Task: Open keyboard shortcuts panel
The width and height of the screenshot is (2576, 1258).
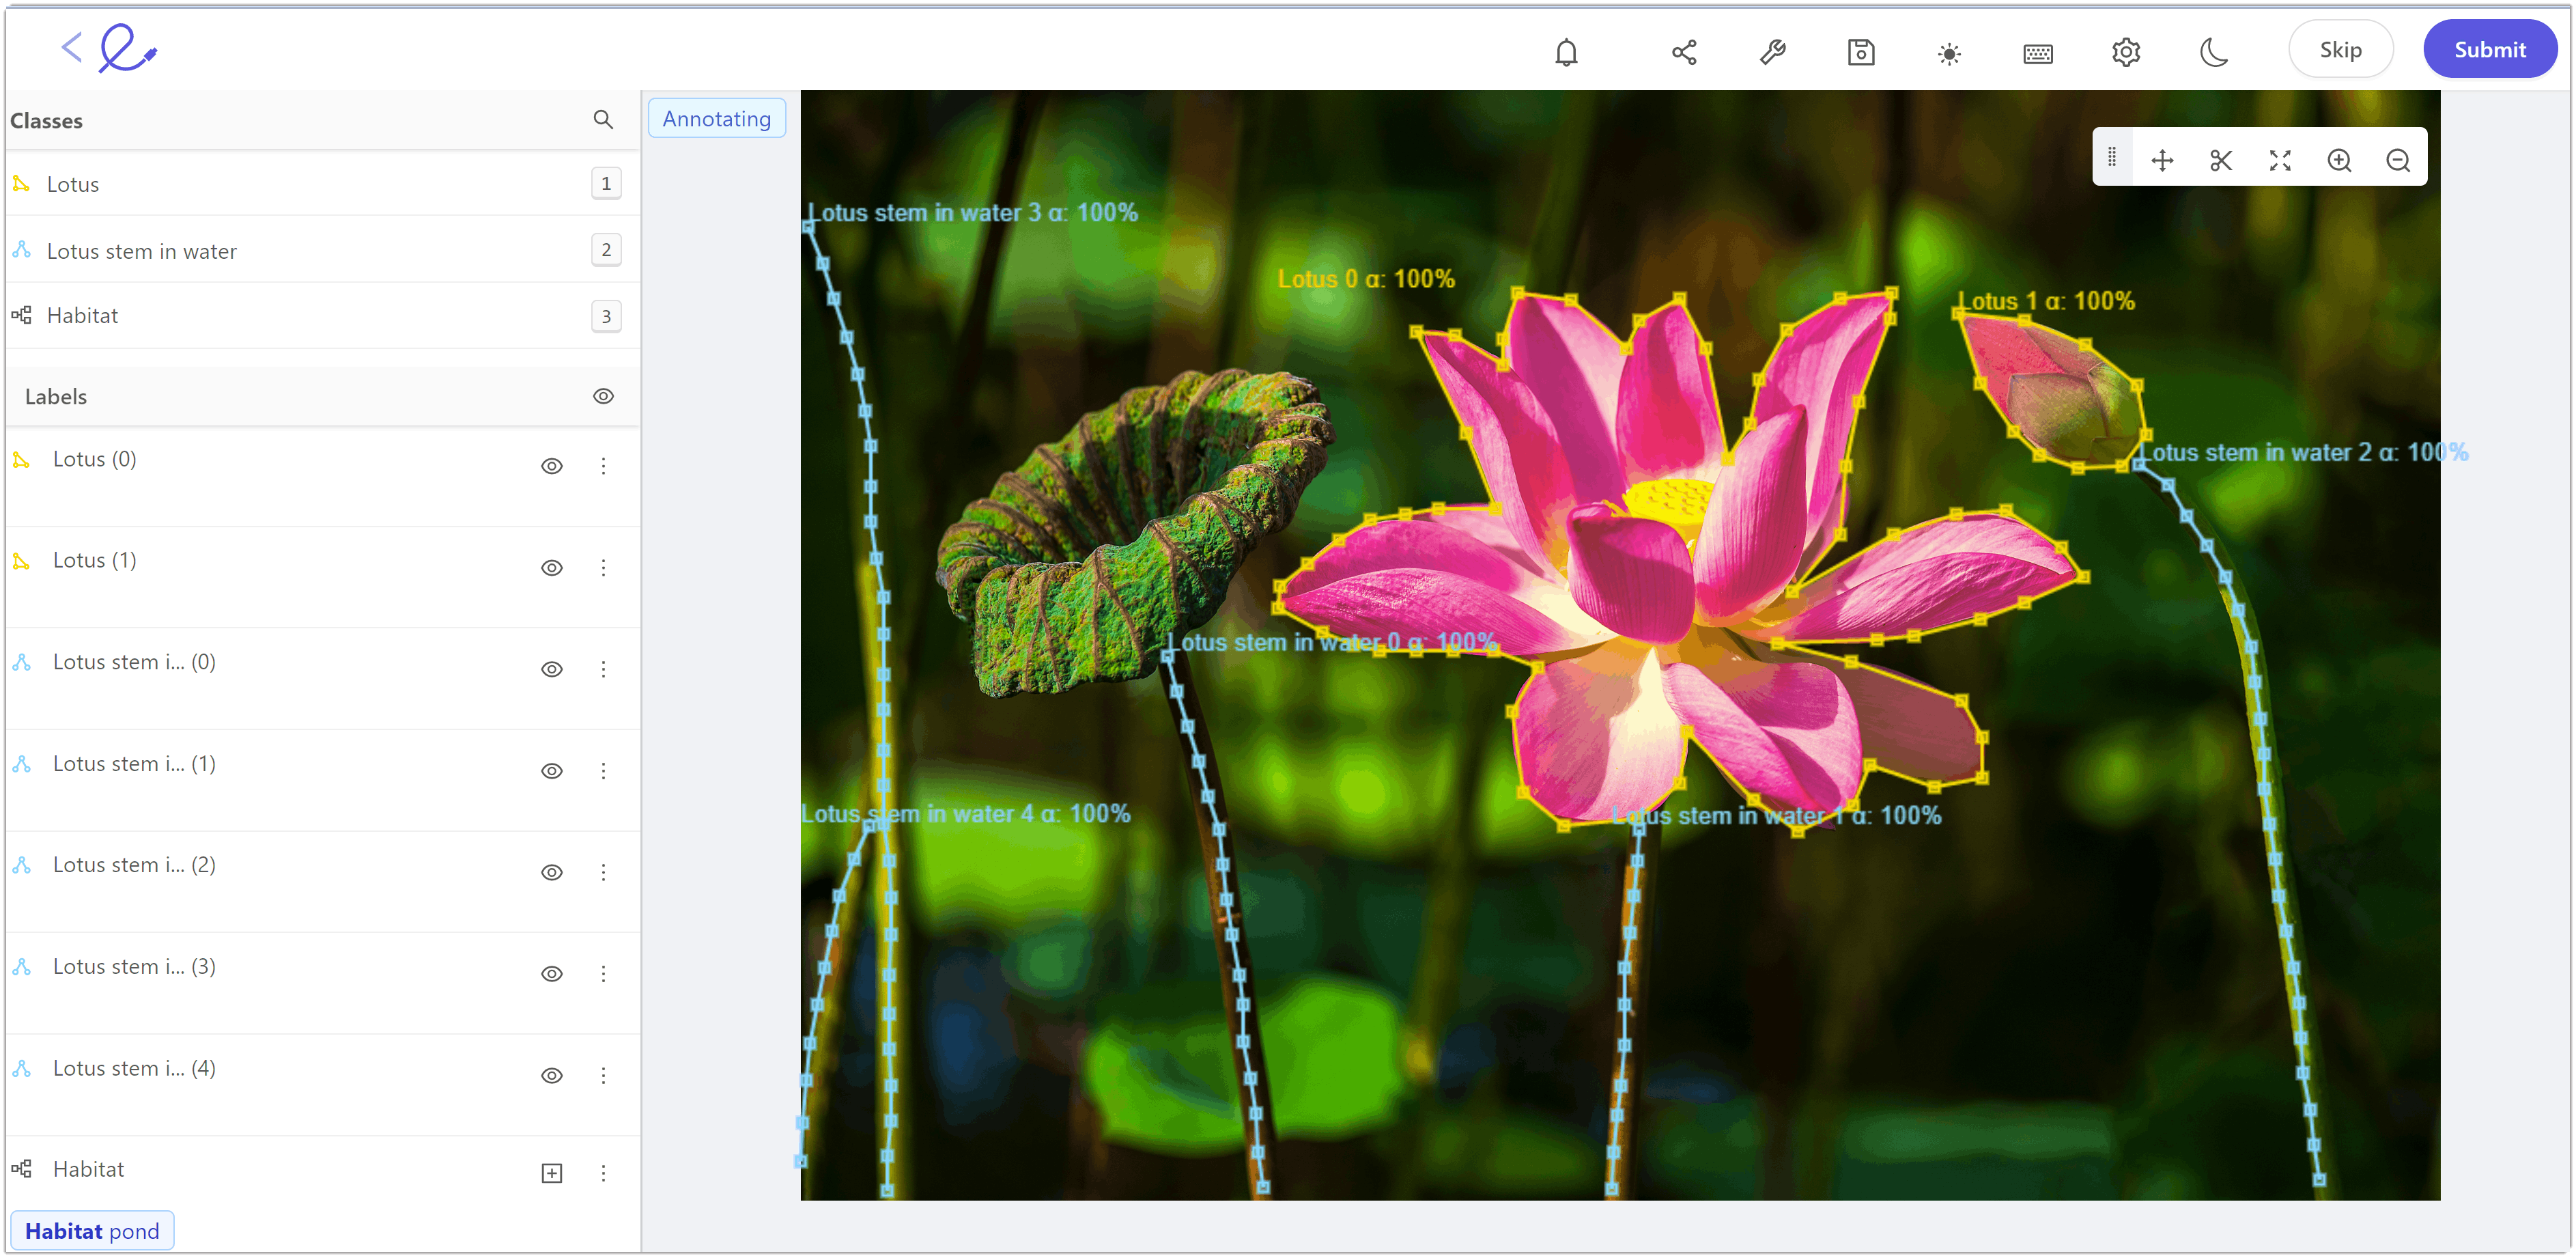Action: coord(2038,52)
